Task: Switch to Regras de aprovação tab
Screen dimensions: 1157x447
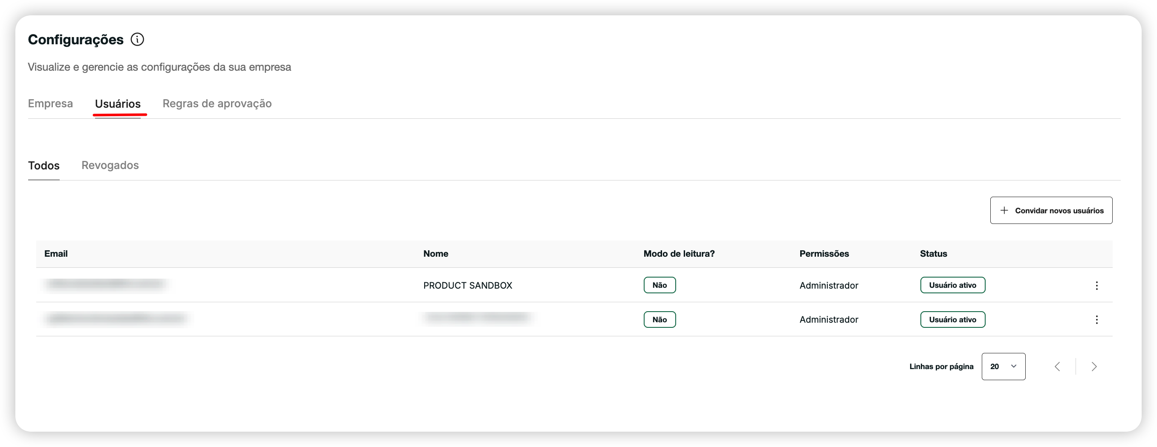Action: [217, 103]
